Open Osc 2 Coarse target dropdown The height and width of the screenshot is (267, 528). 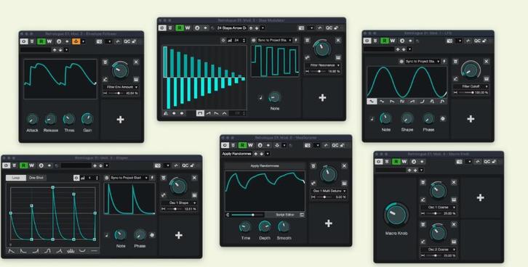click(x=439, y=250)
